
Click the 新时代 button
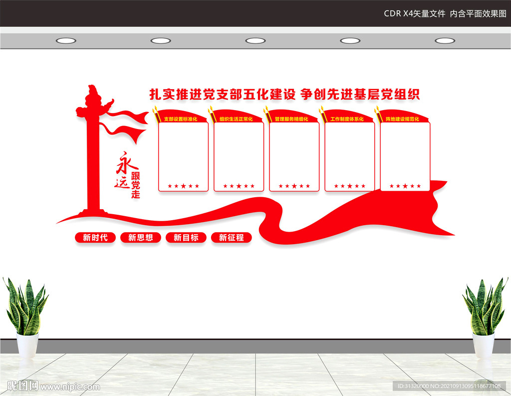[x=94, y=238]
